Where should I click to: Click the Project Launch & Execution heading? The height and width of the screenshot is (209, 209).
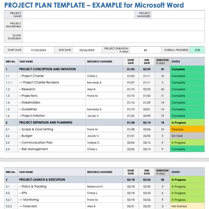(x=42, y=179)
